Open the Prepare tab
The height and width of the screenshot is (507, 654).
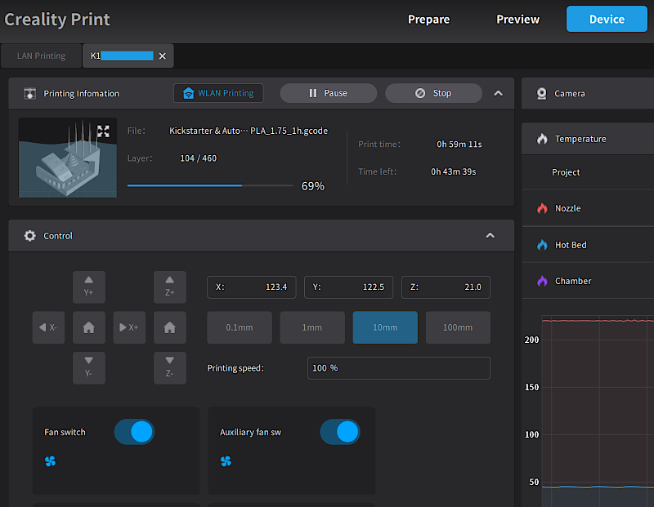428,19
